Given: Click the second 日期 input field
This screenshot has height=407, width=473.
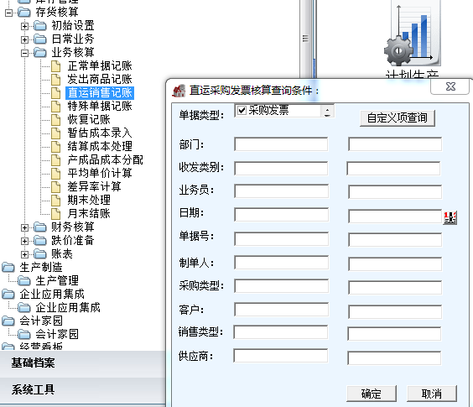Looking at the screenshot, I should click(x=395, y=217).
